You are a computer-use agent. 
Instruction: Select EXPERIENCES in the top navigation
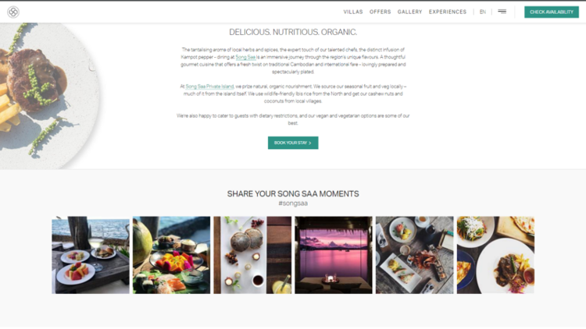448,12
